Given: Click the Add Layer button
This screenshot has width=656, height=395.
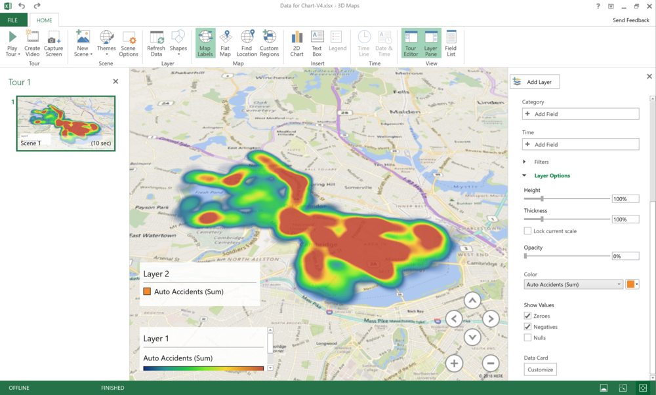Looking at the screenshot, I should point(535,81).
